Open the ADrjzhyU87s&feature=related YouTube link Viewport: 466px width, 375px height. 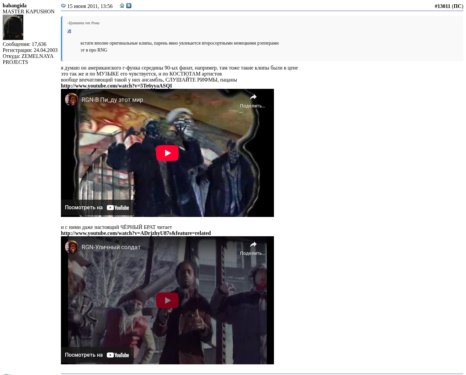click(x=135, y=233)
